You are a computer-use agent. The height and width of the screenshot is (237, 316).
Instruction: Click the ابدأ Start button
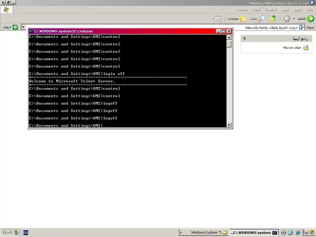pos(309,233)
